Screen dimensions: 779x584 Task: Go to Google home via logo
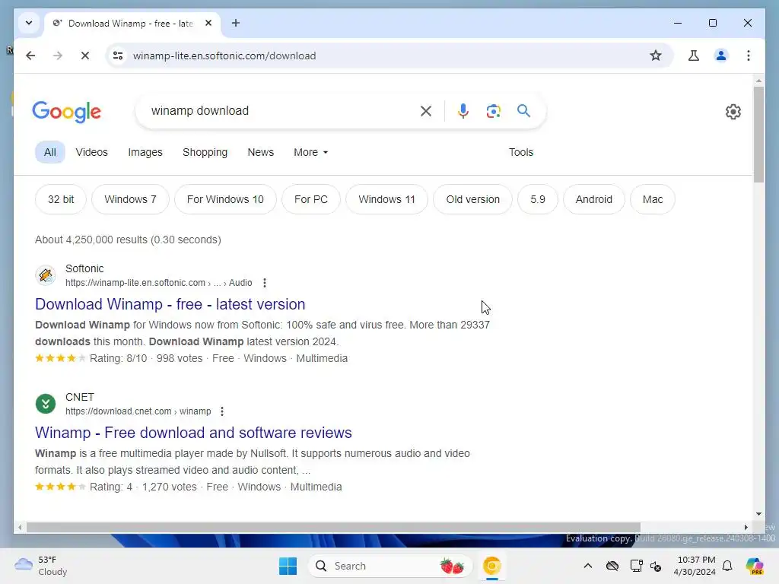(67, 112)
